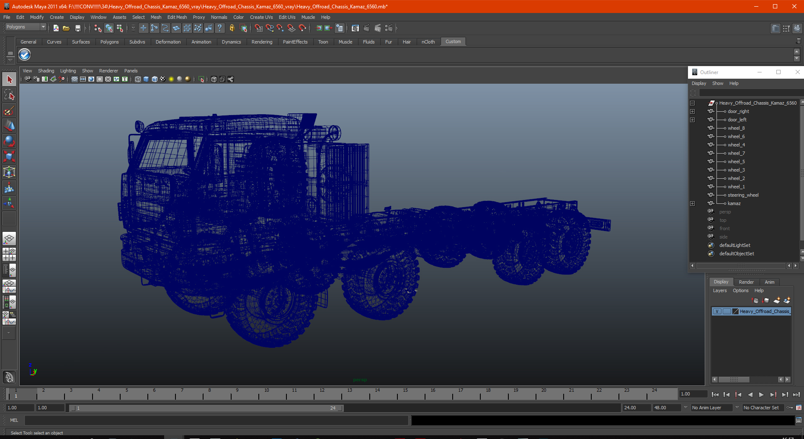Click the checkmark shelf button in Custom shelf

25,55
